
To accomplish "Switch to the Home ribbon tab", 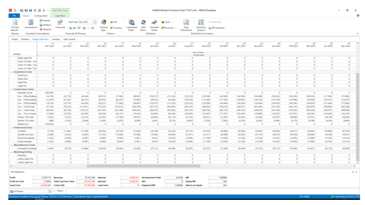I will tap(26, 15).
